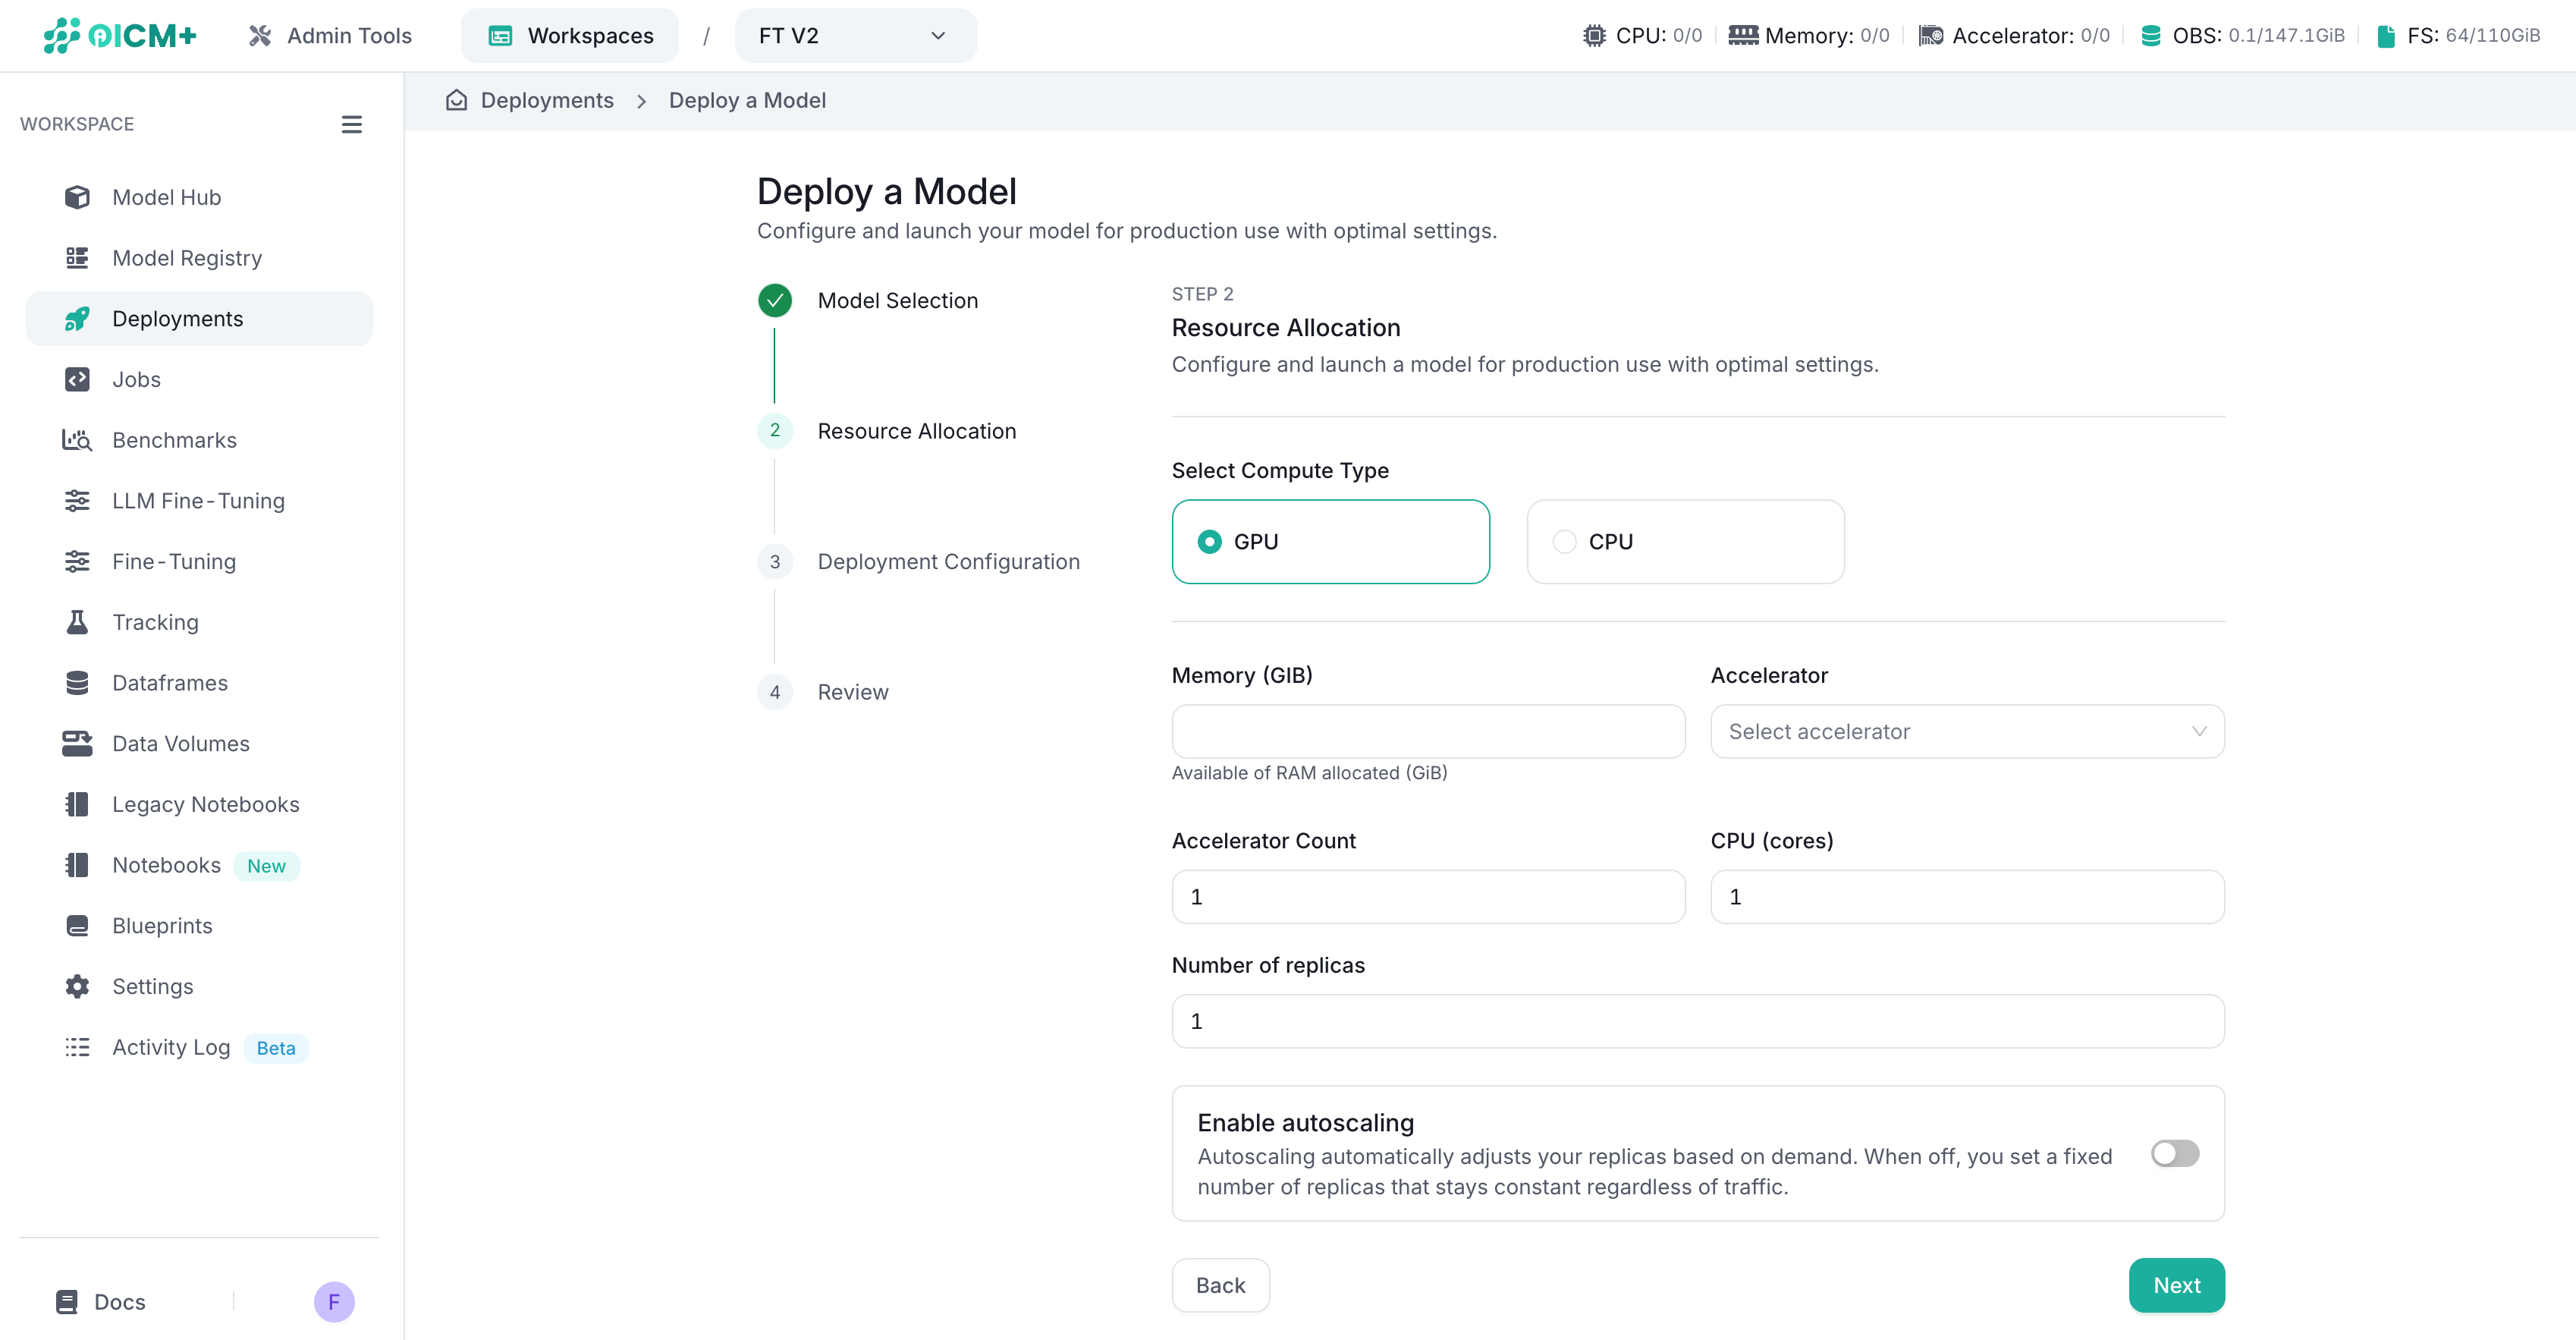This screenshot has height=1340, width=2576.
Task: Click the Memory status icon
Action: [x=1743, y=35]
